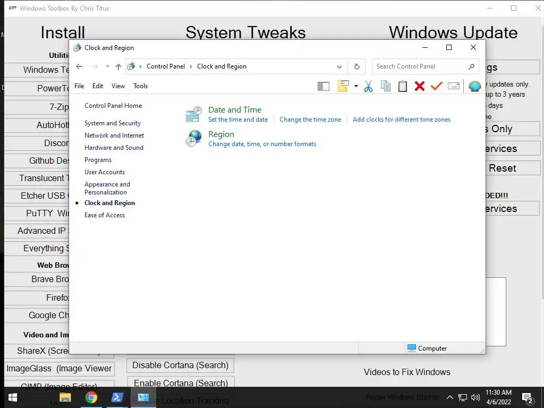The image size is (544, 408).
Task: Open Hardware and Sound category
Action: [x=114, y=148]
